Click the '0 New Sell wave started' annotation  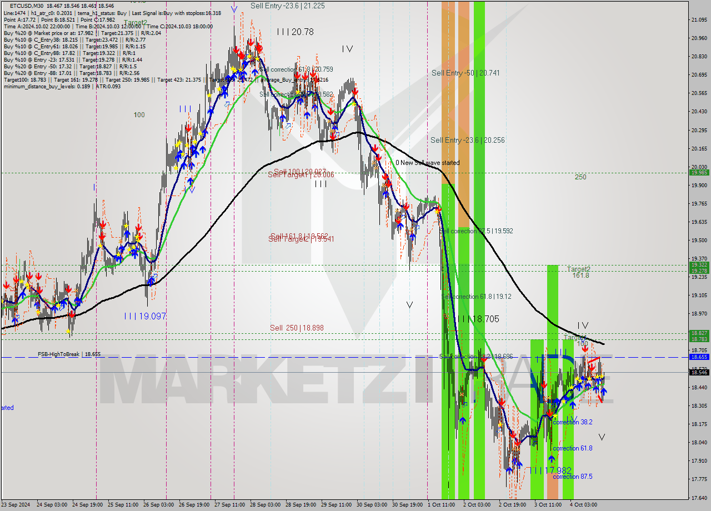(428, 163)
